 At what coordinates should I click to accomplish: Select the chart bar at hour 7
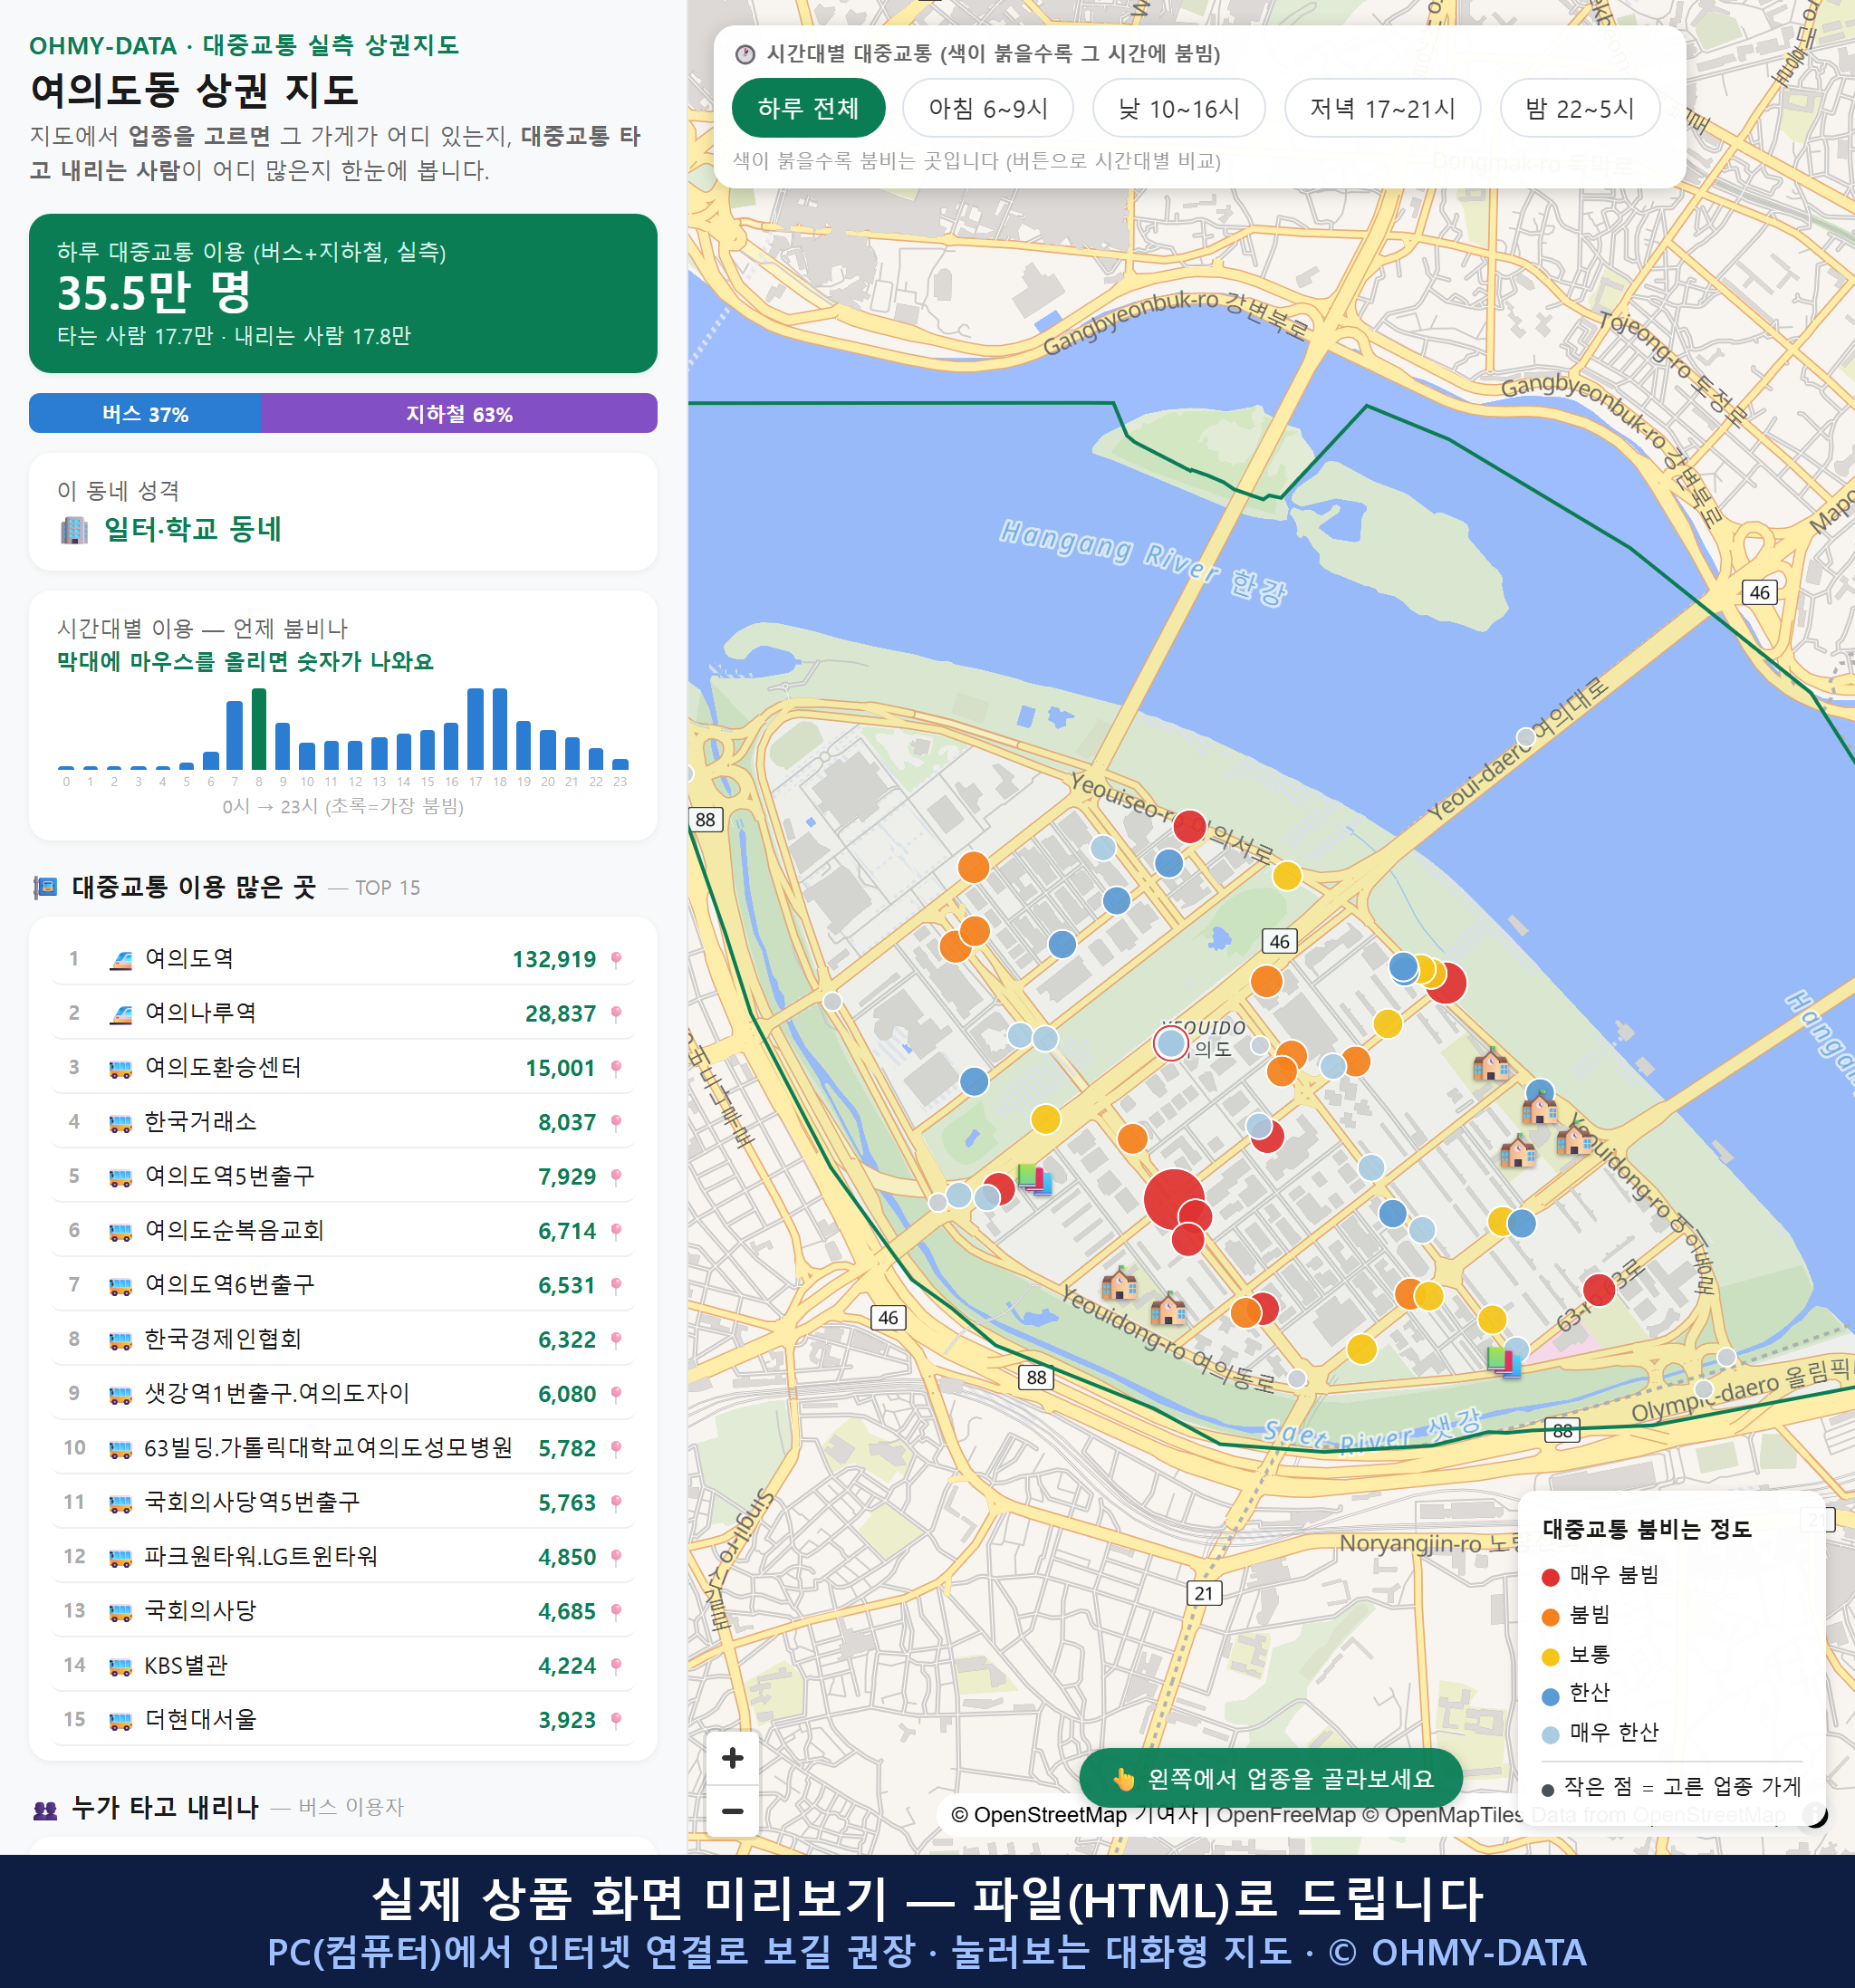pyautogui.click(x=235, y=734)
